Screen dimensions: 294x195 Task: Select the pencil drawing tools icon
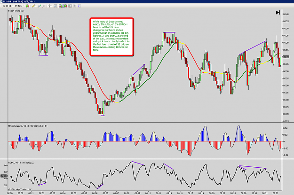tap(33, 6)
